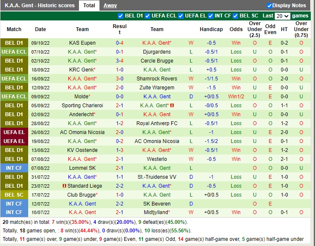Toggle the INT CF checkbox
This screenshot has height=246, width=315.
pos(210,16)
